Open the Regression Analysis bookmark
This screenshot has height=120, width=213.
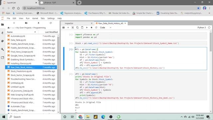(71, 13)
